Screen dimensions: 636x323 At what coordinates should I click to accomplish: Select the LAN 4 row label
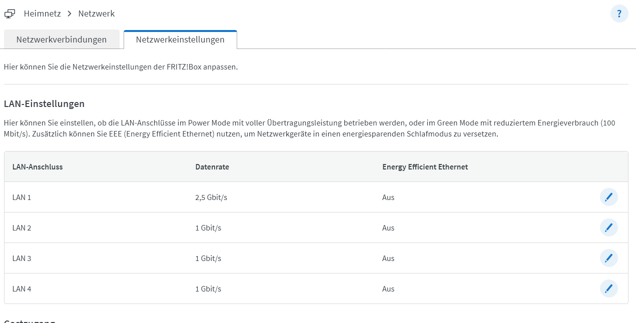[x=22, y=289]
